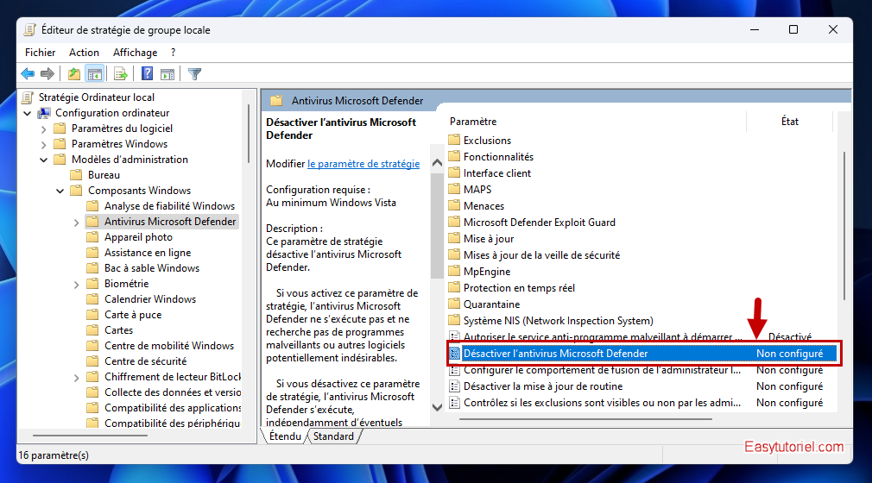
Task: Click the Menaces folder icon
Action: point(454,205)
